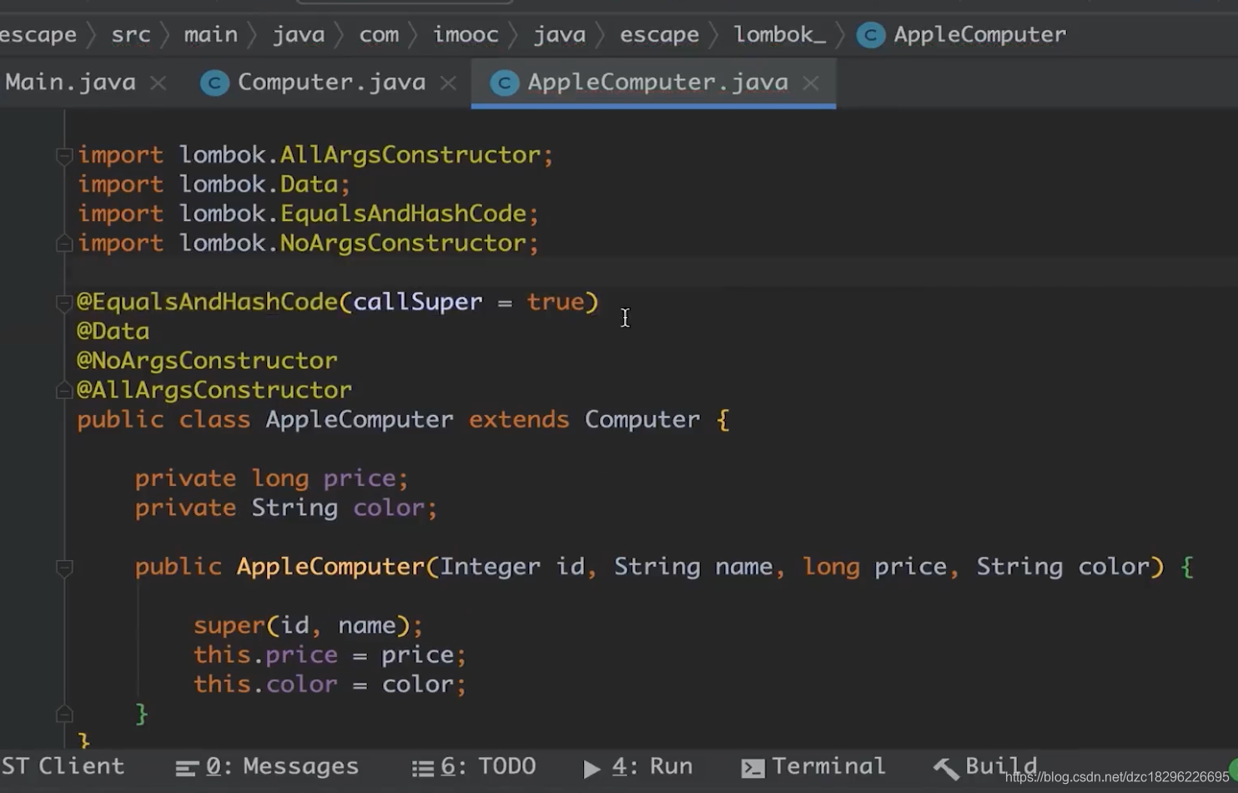
Task: Open the lombok_ breadcrumb folder
Action: click(x=780, y=34)
